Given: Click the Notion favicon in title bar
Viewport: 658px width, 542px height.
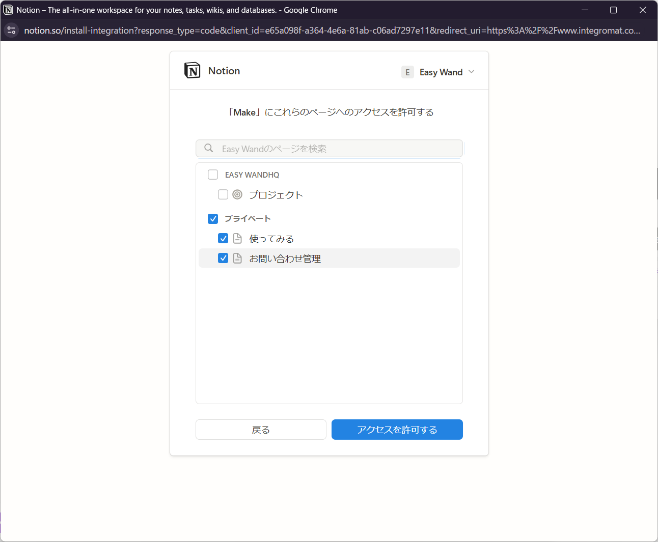Looking at the screenshot, I should [x=8, y=10].
